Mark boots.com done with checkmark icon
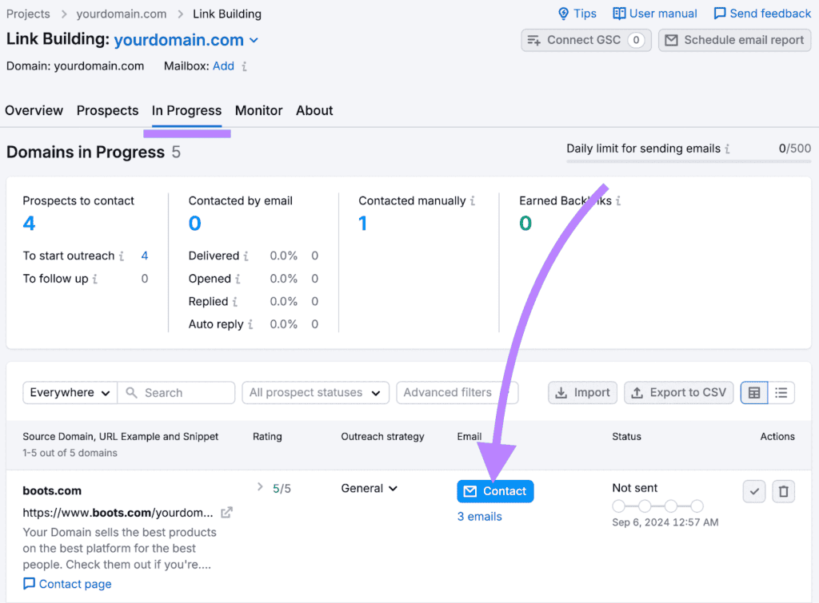Viewport: 819px width, 603px height. (754, 491)
